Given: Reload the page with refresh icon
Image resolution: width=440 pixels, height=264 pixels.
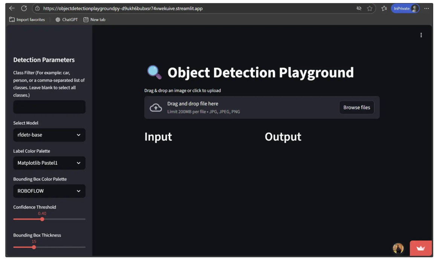Looking at the screenshot, I should click(24, 8).
